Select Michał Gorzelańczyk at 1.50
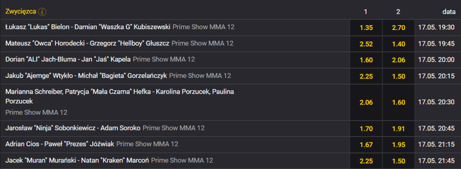461x169 pixels. pyautogui.click(x=398, y=76)
